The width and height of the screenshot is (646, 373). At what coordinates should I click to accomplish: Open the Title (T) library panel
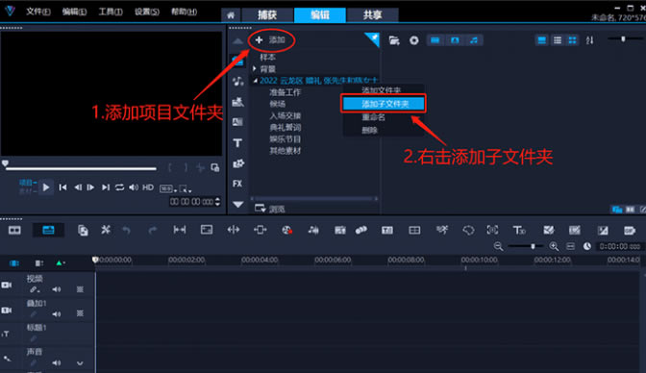coord(237,143)
